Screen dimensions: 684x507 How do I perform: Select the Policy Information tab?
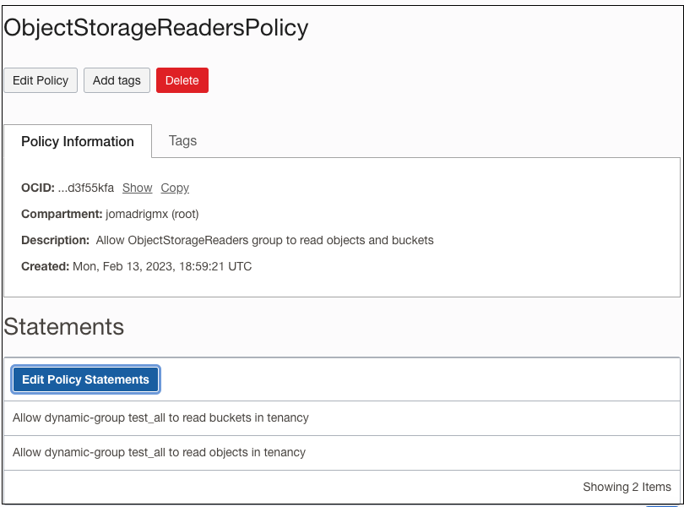click(x=78, y=141)
